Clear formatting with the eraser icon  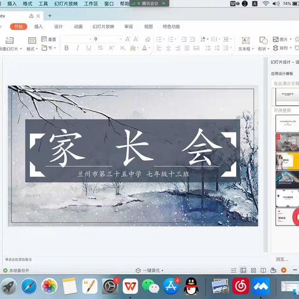(x=148, y=39)
